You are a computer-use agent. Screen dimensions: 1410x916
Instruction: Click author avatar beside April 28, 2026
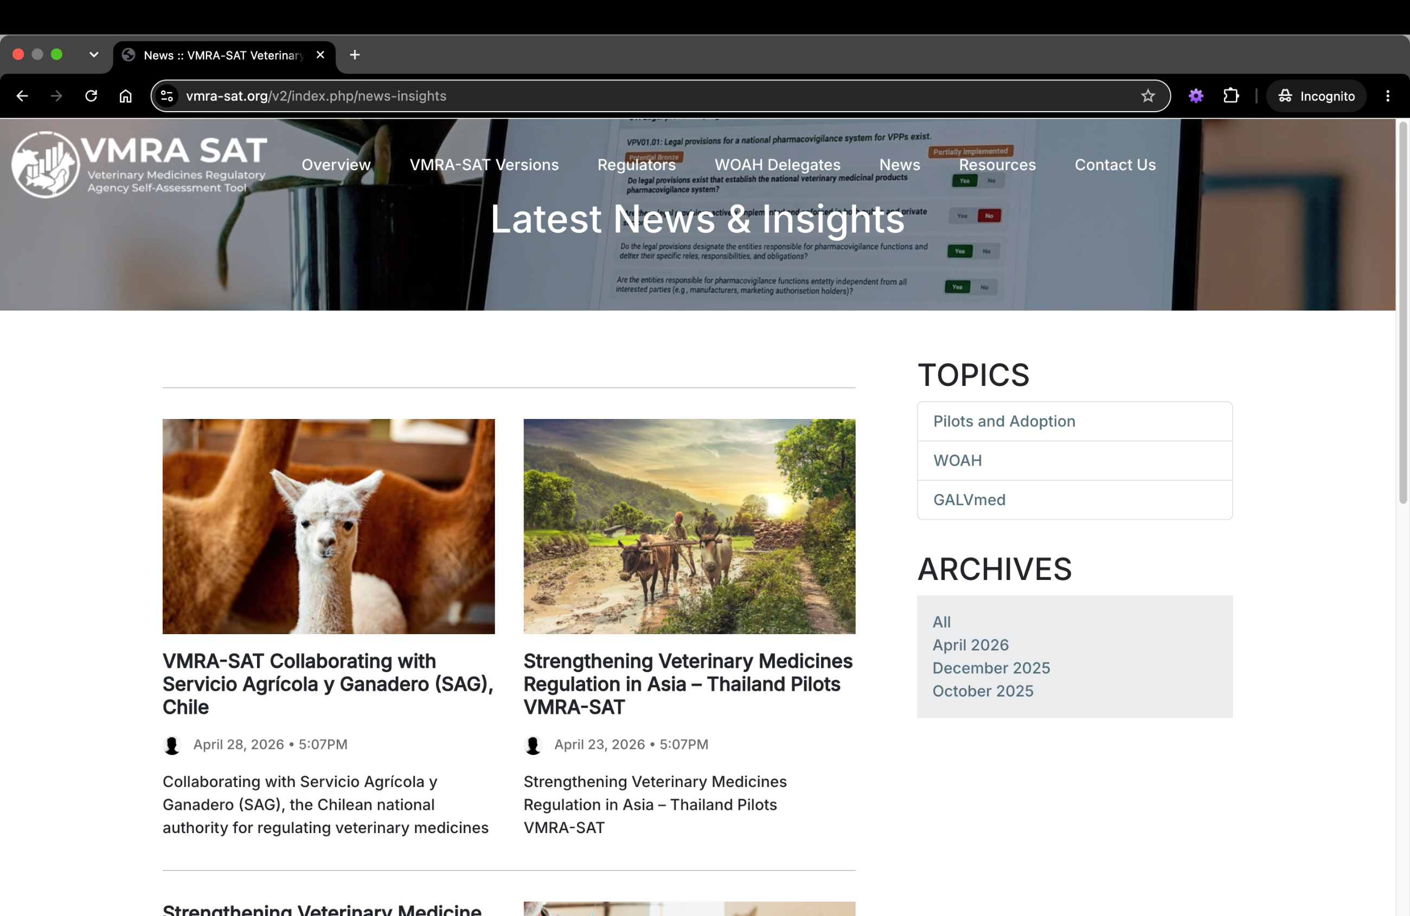pyautogui.click(x=172, y=745)
